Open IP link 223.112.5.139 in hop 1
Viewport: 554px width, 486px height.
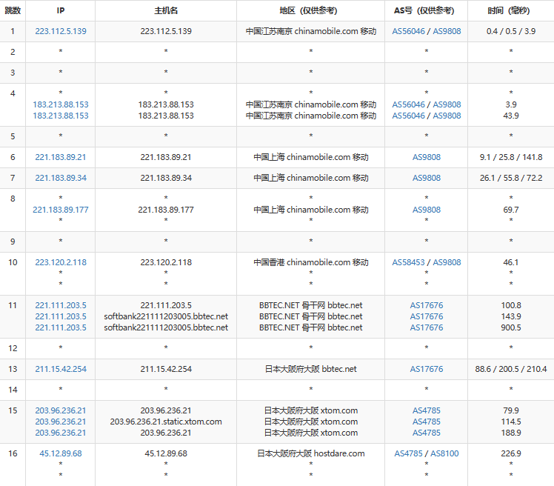pyautogui.click(x=61, y=31)
